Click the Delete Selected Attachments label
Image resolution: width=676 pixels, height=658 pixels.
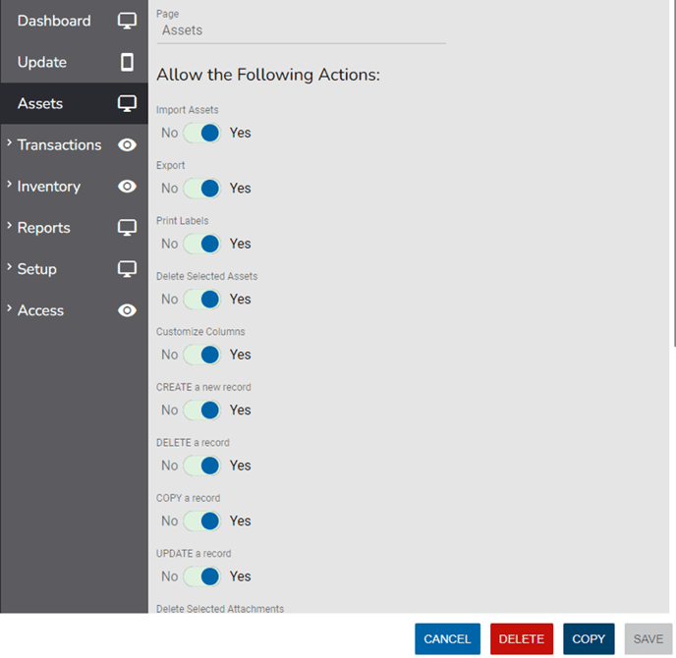click(220, 609)
